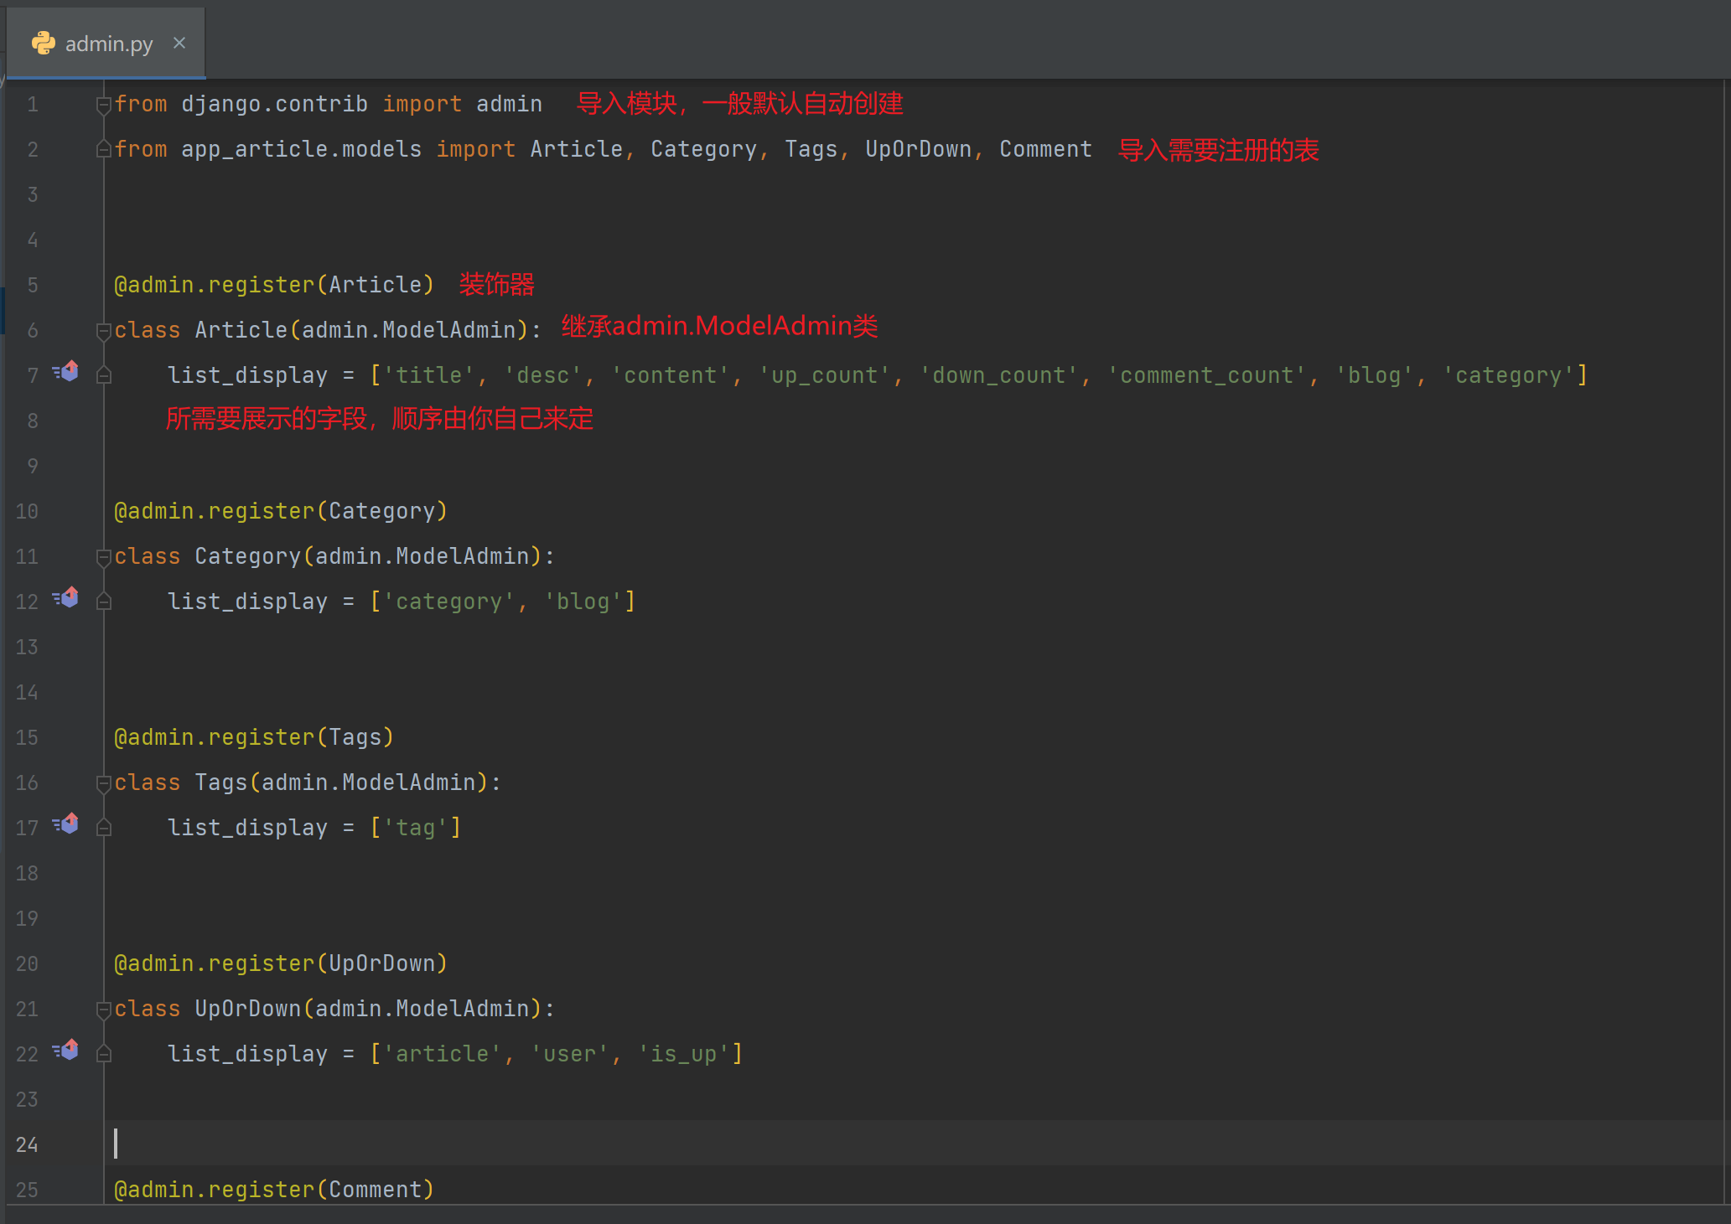Click fold end marker on line 17

(x=104, y=829)
